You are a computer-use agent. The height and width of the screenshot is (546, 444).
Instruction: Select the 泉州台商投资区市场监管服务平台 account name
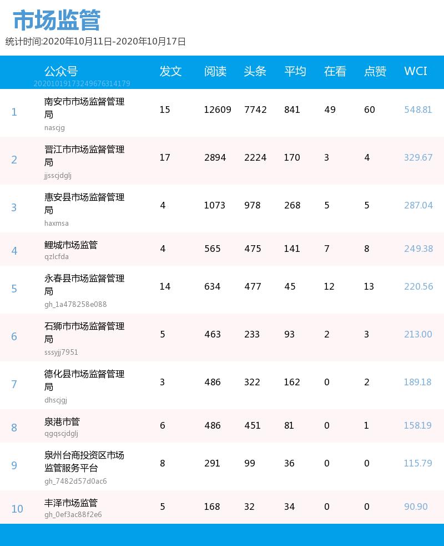pyautogui.click(x=84, y=461)
